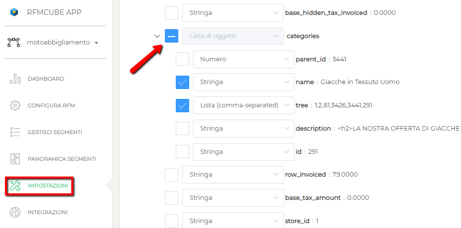Screen dimensions: 461x228
Task: Collapse the categories object list chevron
Action: [x=157, y=36]
